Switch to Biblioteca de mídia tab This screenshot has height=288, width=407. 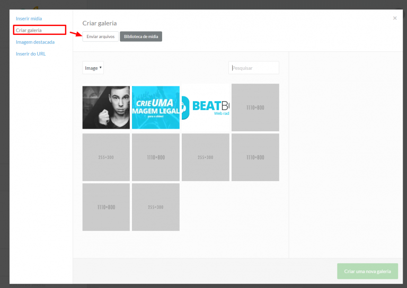coord(141,37)
